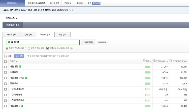Click PC count 27,293 cell
This screenshot has width=189, height=109.
coord(164,67)
